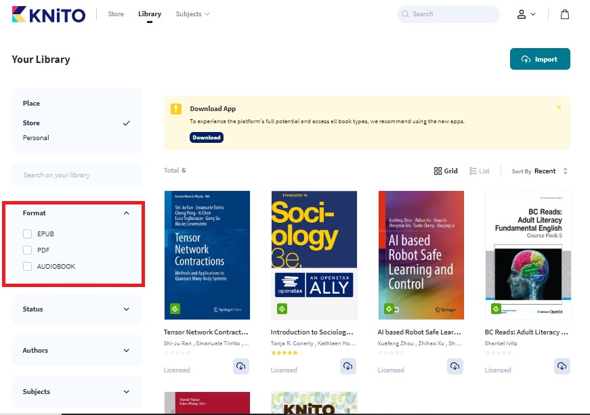Tick the AUDIOBOOK format checkbox
Image resolution: width=590 pixels, height=415 pixels.
28,267
